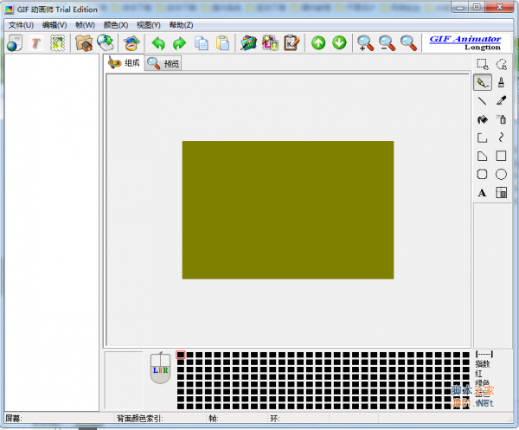Click the zoom in magnifier
This screenshot has height=430, width=519.
pos(365,43)
